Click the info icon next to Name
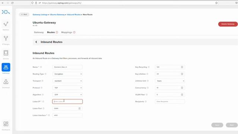Image resolution: width=238 pixels, height=134 pixels. [41, 67]
